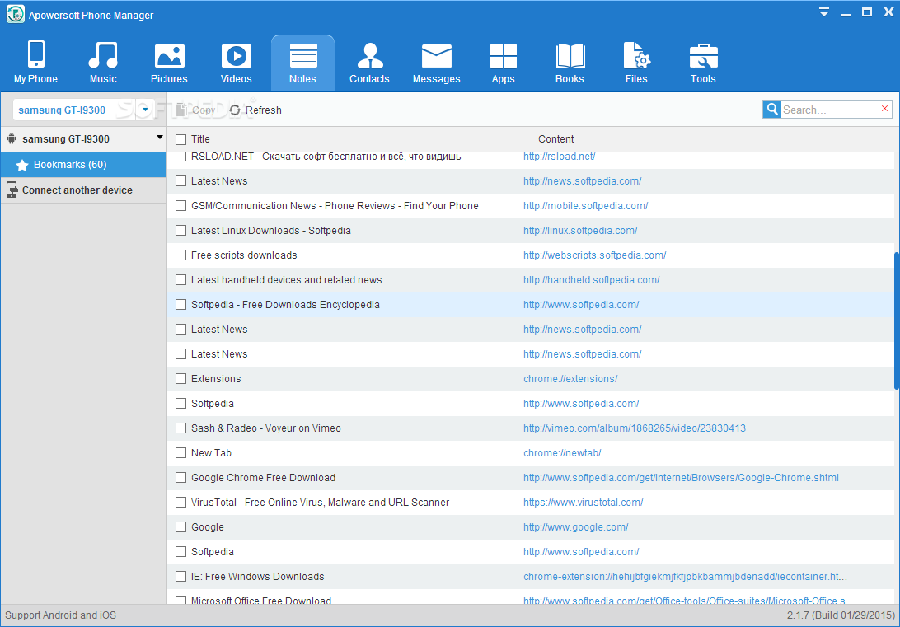The width and height of the screenshot is (900, 627).
Task: Open the chrome://newtab/ link
Action: click(x=562, y=452)
